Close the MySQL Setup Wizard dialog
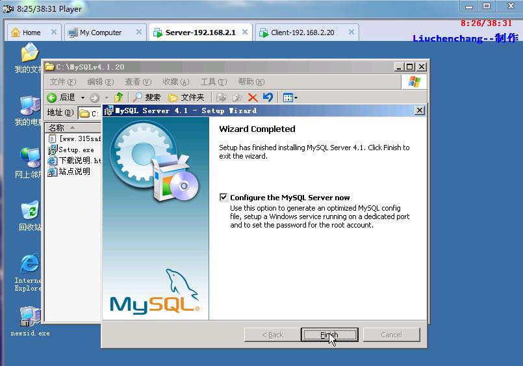This screenshot has height=366, width=523. coord(420,111)
